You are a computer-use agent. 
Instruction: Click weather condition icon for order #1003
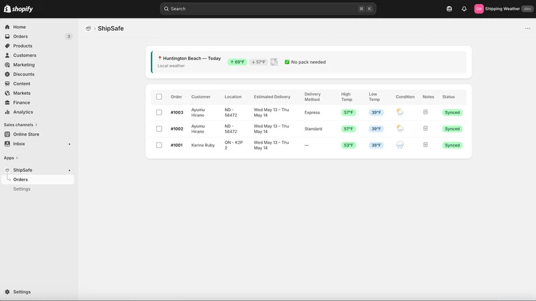pyautogui.click(x=399, y=112)
